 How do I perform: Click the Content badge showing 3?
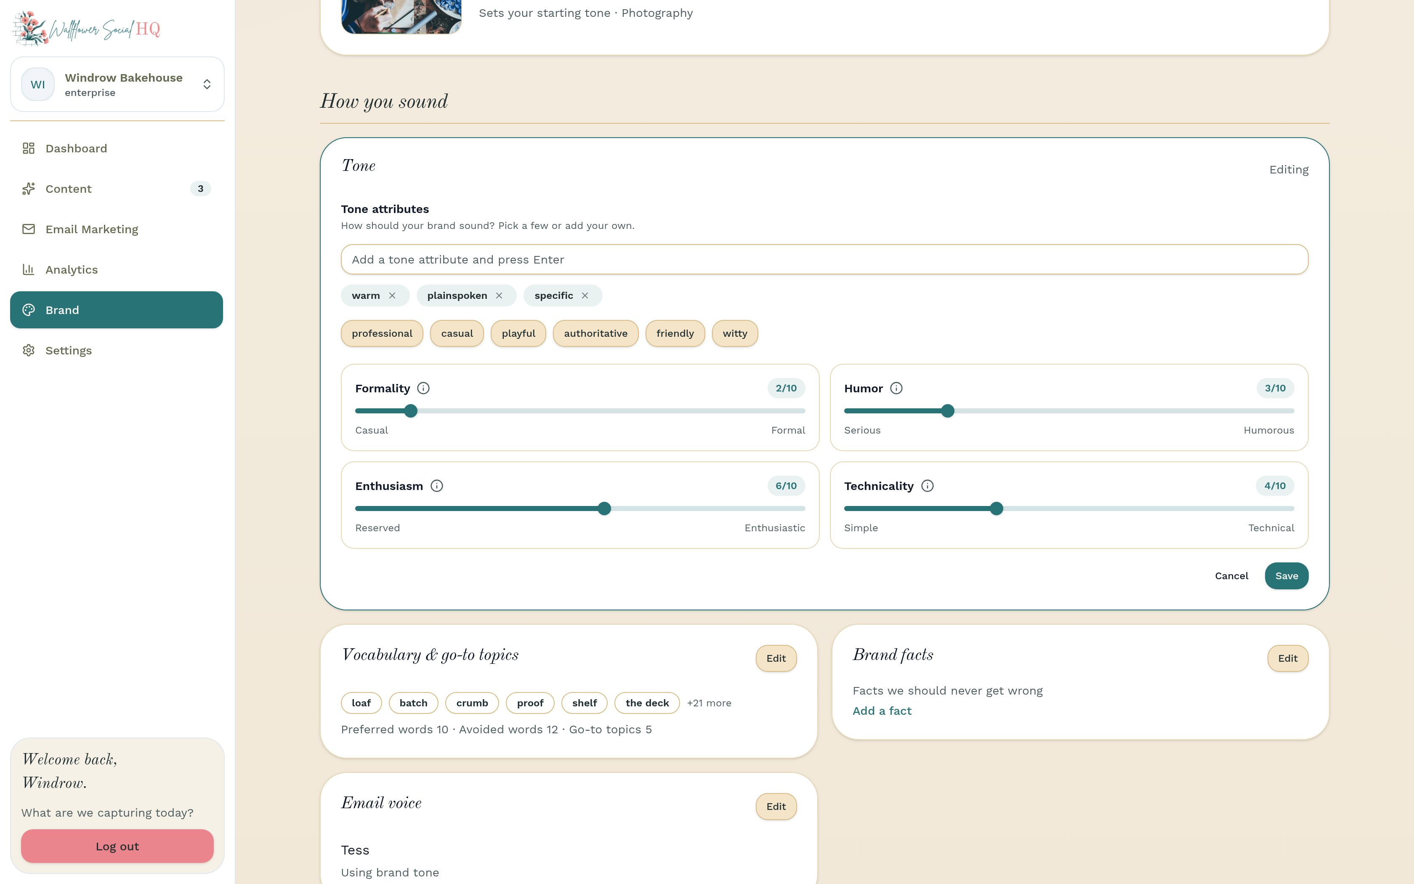[200, 189]
